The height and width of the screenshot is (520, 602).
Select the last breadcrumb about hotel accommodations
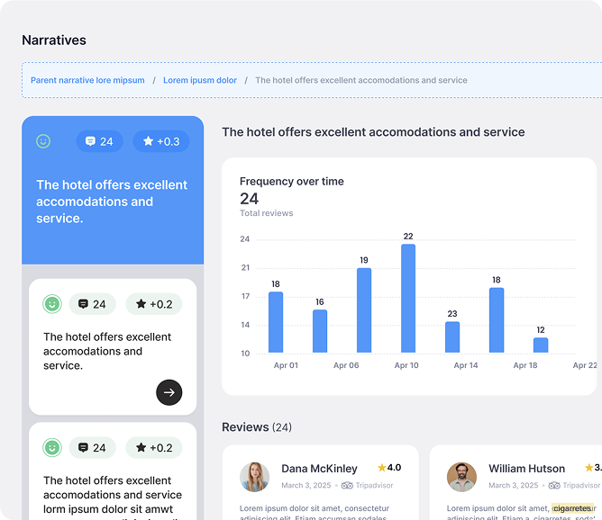click(x=360, y=80)
